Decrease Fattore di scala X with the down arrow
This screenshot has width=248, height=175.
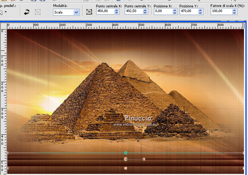click(x=234, y=13)
